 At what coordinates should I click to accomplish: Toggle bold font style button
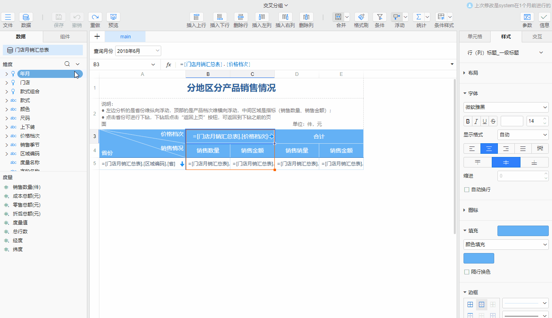(x=468, y=121)
